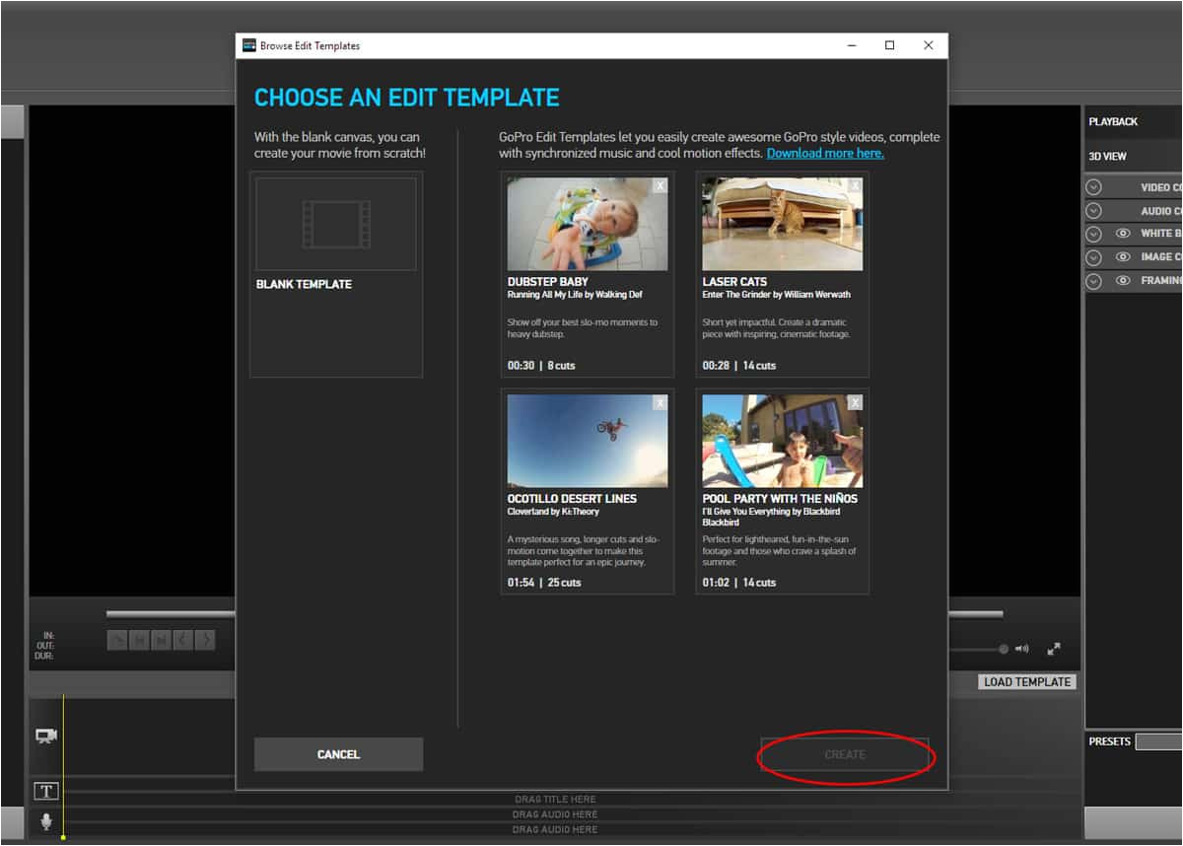This screenshot has height=846, width=1183.
Task: Close the Browse Edit Templates dialog
Action: point(929,45)
